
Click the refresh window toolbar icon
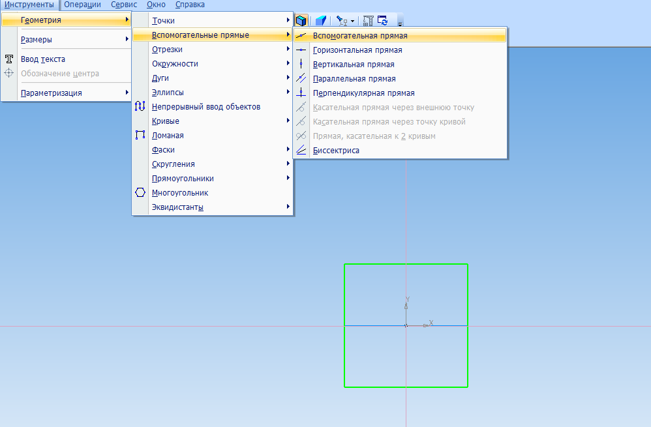point(382,20)
